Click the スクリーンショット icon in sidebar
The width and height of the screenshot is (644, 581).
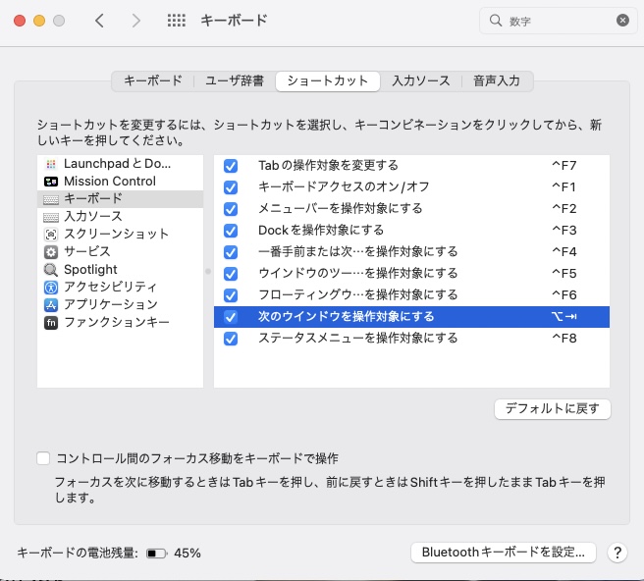pyautogui.click(x=51, y=235)
